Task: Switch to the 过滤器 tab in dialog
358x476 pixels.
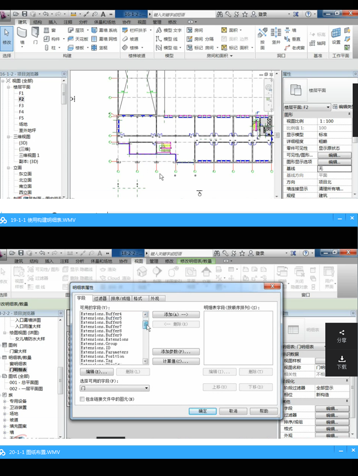Action: (x=100, y=298)
